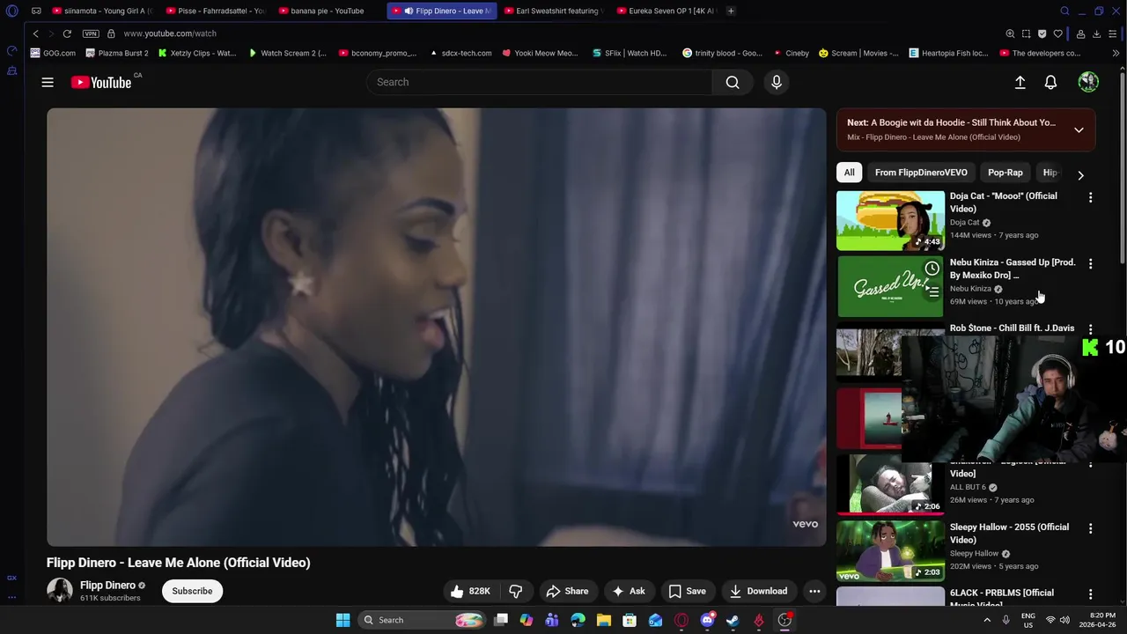
Task: Open options for Nebu Kiniza Gassed Up
Action: (1090, 263)
